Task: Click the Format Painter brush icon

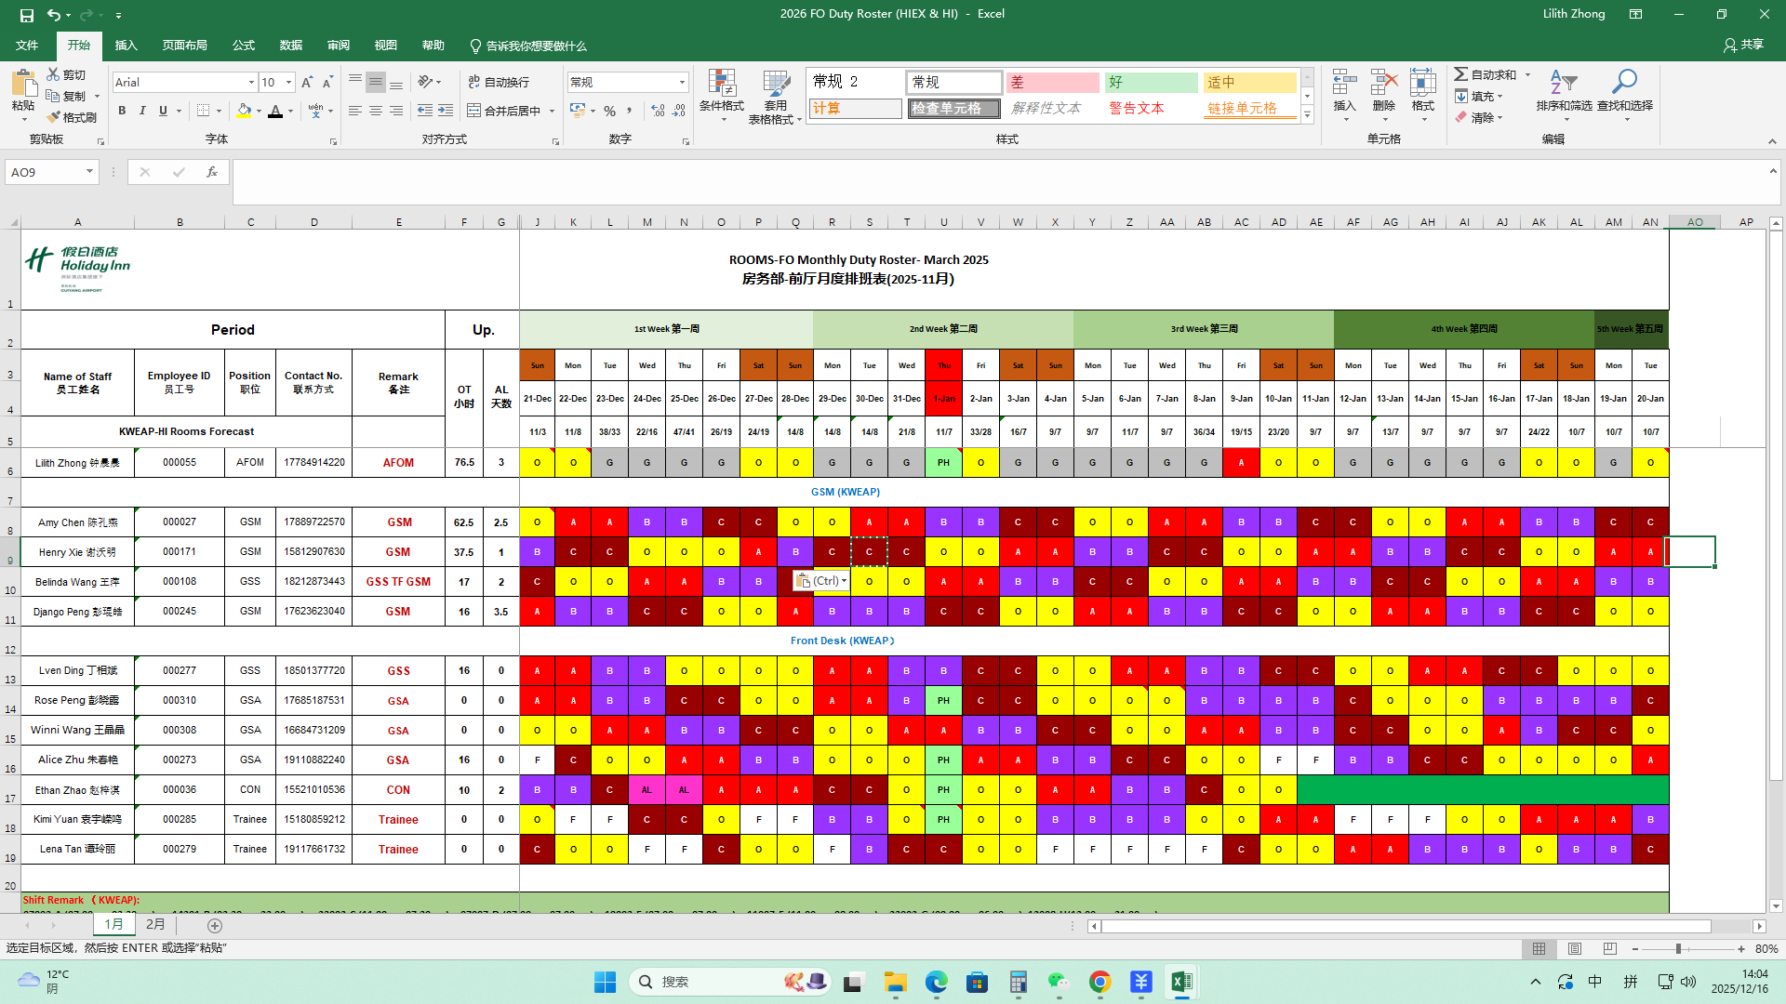Action: 54,117
